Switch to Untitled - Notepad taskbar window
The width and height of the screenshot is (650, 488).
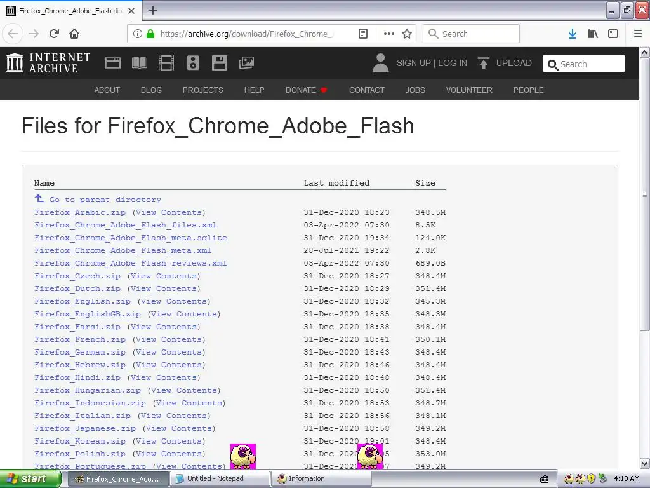pyautogui.click(x=220, y=479)
